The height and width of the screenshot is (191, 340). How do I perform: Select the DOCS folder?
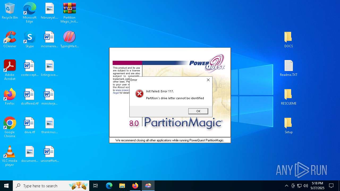click(288, 40)
